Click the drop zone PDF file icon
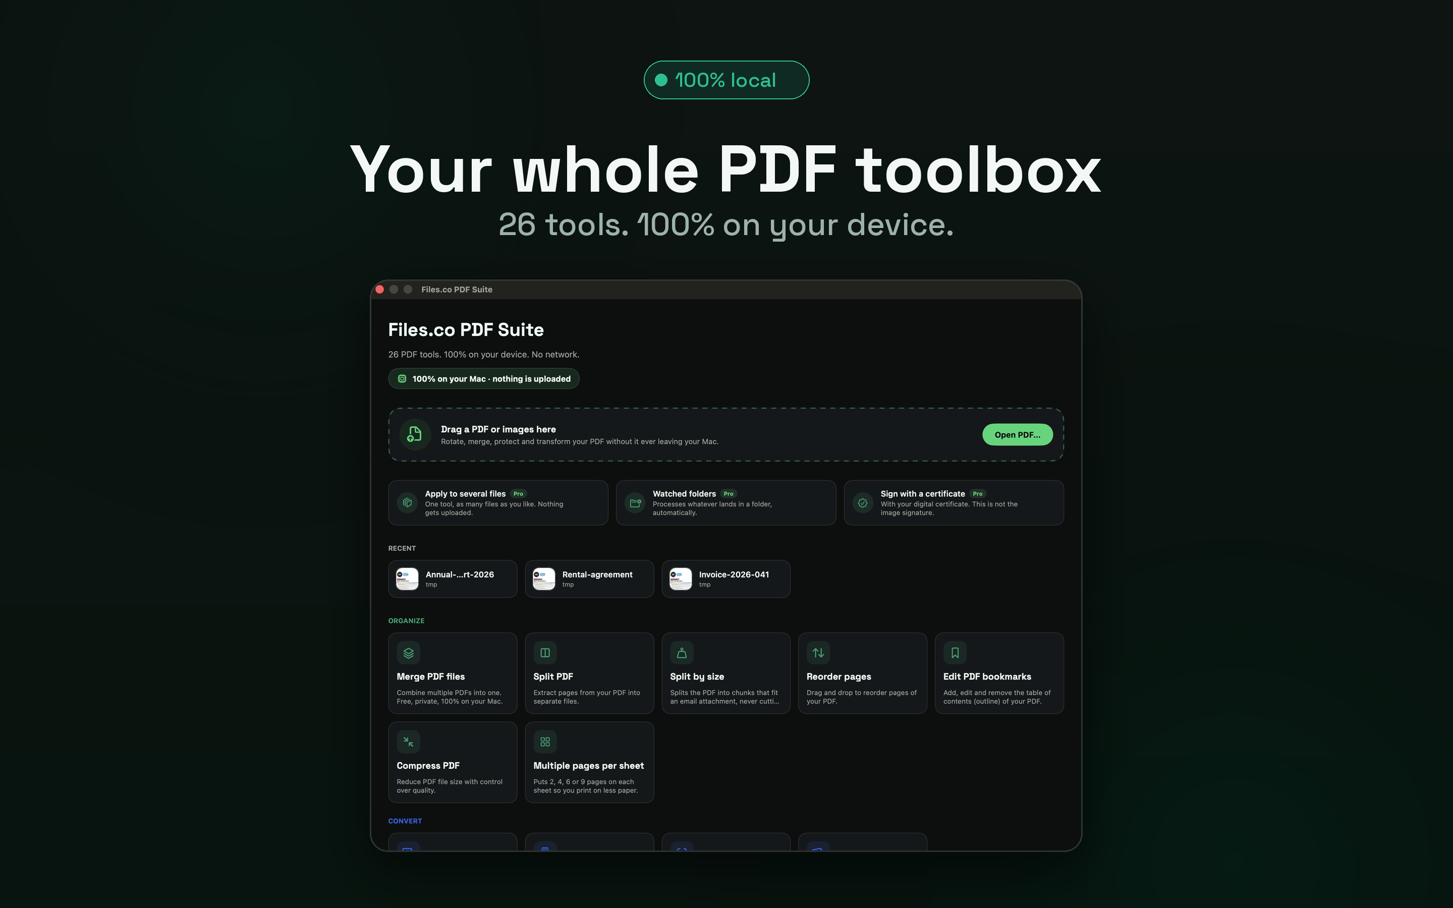The image size is (1453, 908). pyautogui.click(x=415, y=434)
